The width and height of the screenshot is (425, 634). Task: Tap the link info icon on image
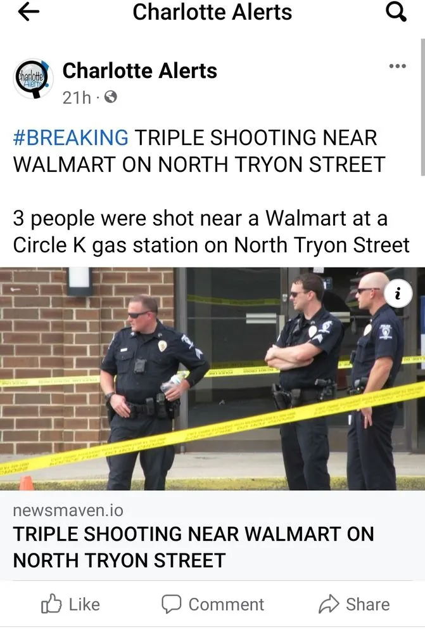point(398,294)
